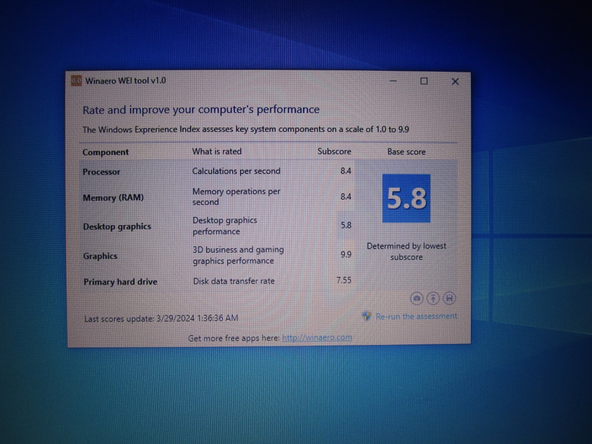Select the Processor component row label
This screenshot has height=444, width=592.
tap(101, 172)
